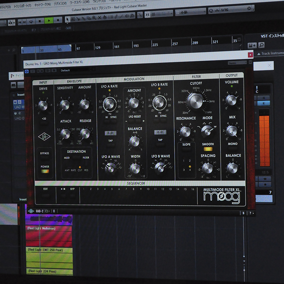This screenshot has height=284, width=284.
Task: Select the Line tool in the toolbar
Action: 121,16
